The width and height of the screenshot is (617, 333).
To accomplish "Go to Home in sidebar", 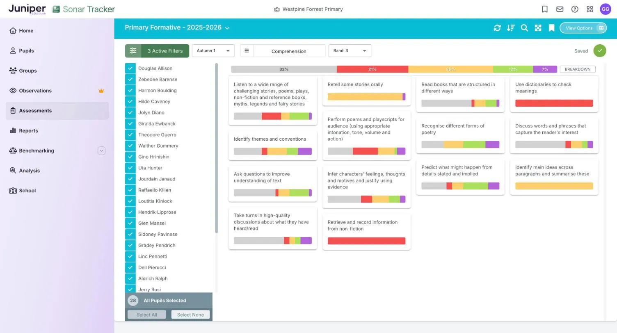I will point(57,31).
